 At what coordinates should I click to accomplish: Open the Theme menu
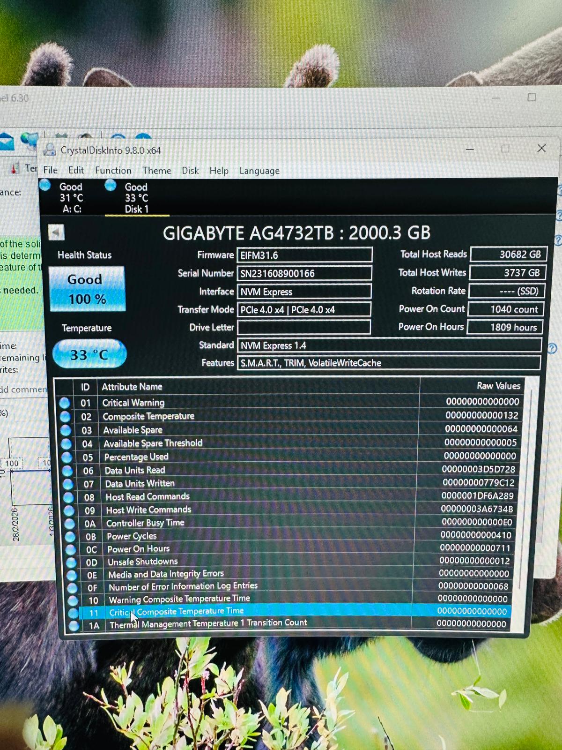156,171
